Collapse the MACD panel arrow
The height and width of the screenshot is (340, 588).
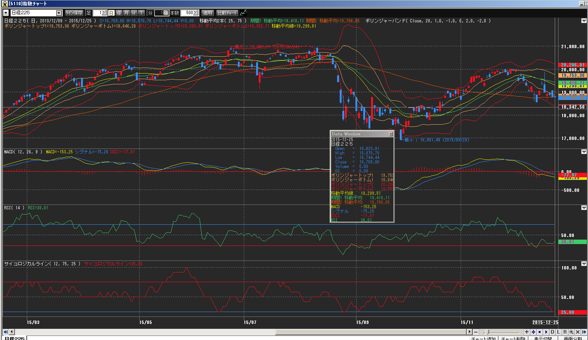point(584,152)
